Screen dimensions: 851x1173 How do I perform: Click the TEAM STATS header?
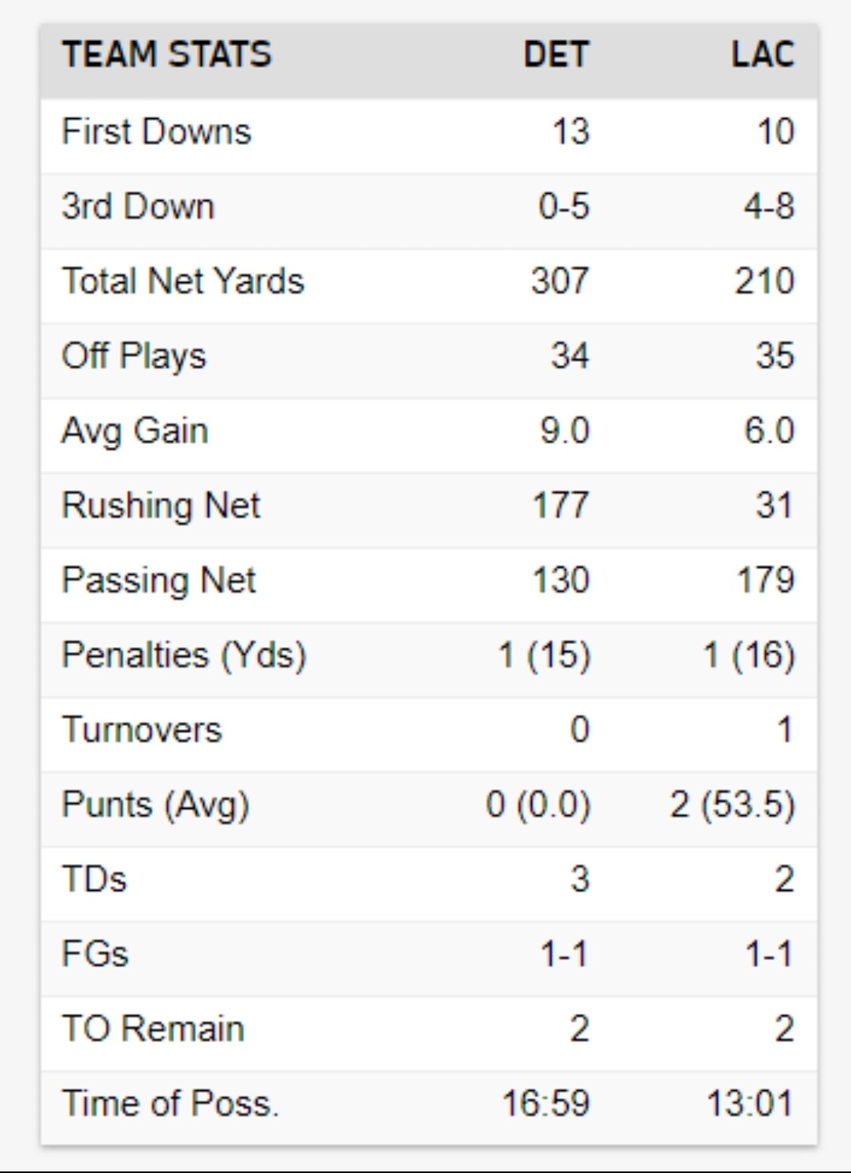click(x=167, y=55)
